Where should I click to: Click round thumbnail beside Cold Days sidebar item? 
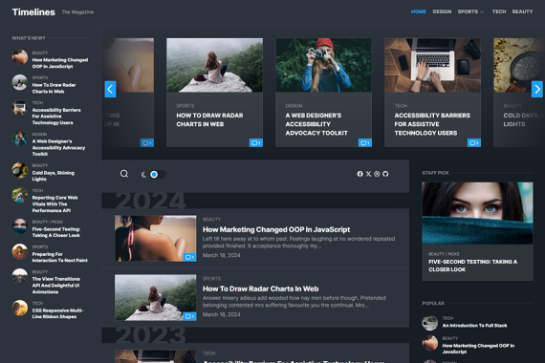pos(20,170)
